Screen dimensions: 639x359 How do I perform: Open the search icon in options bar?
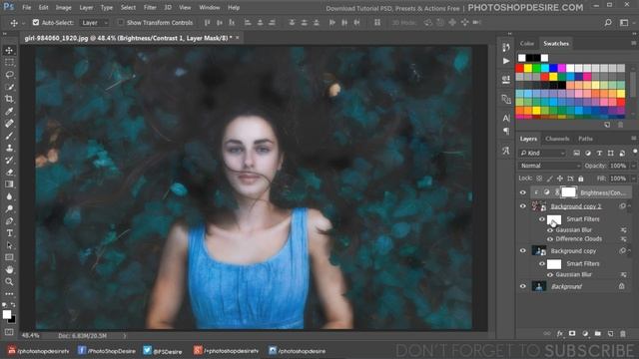click(x=608, y=22)
